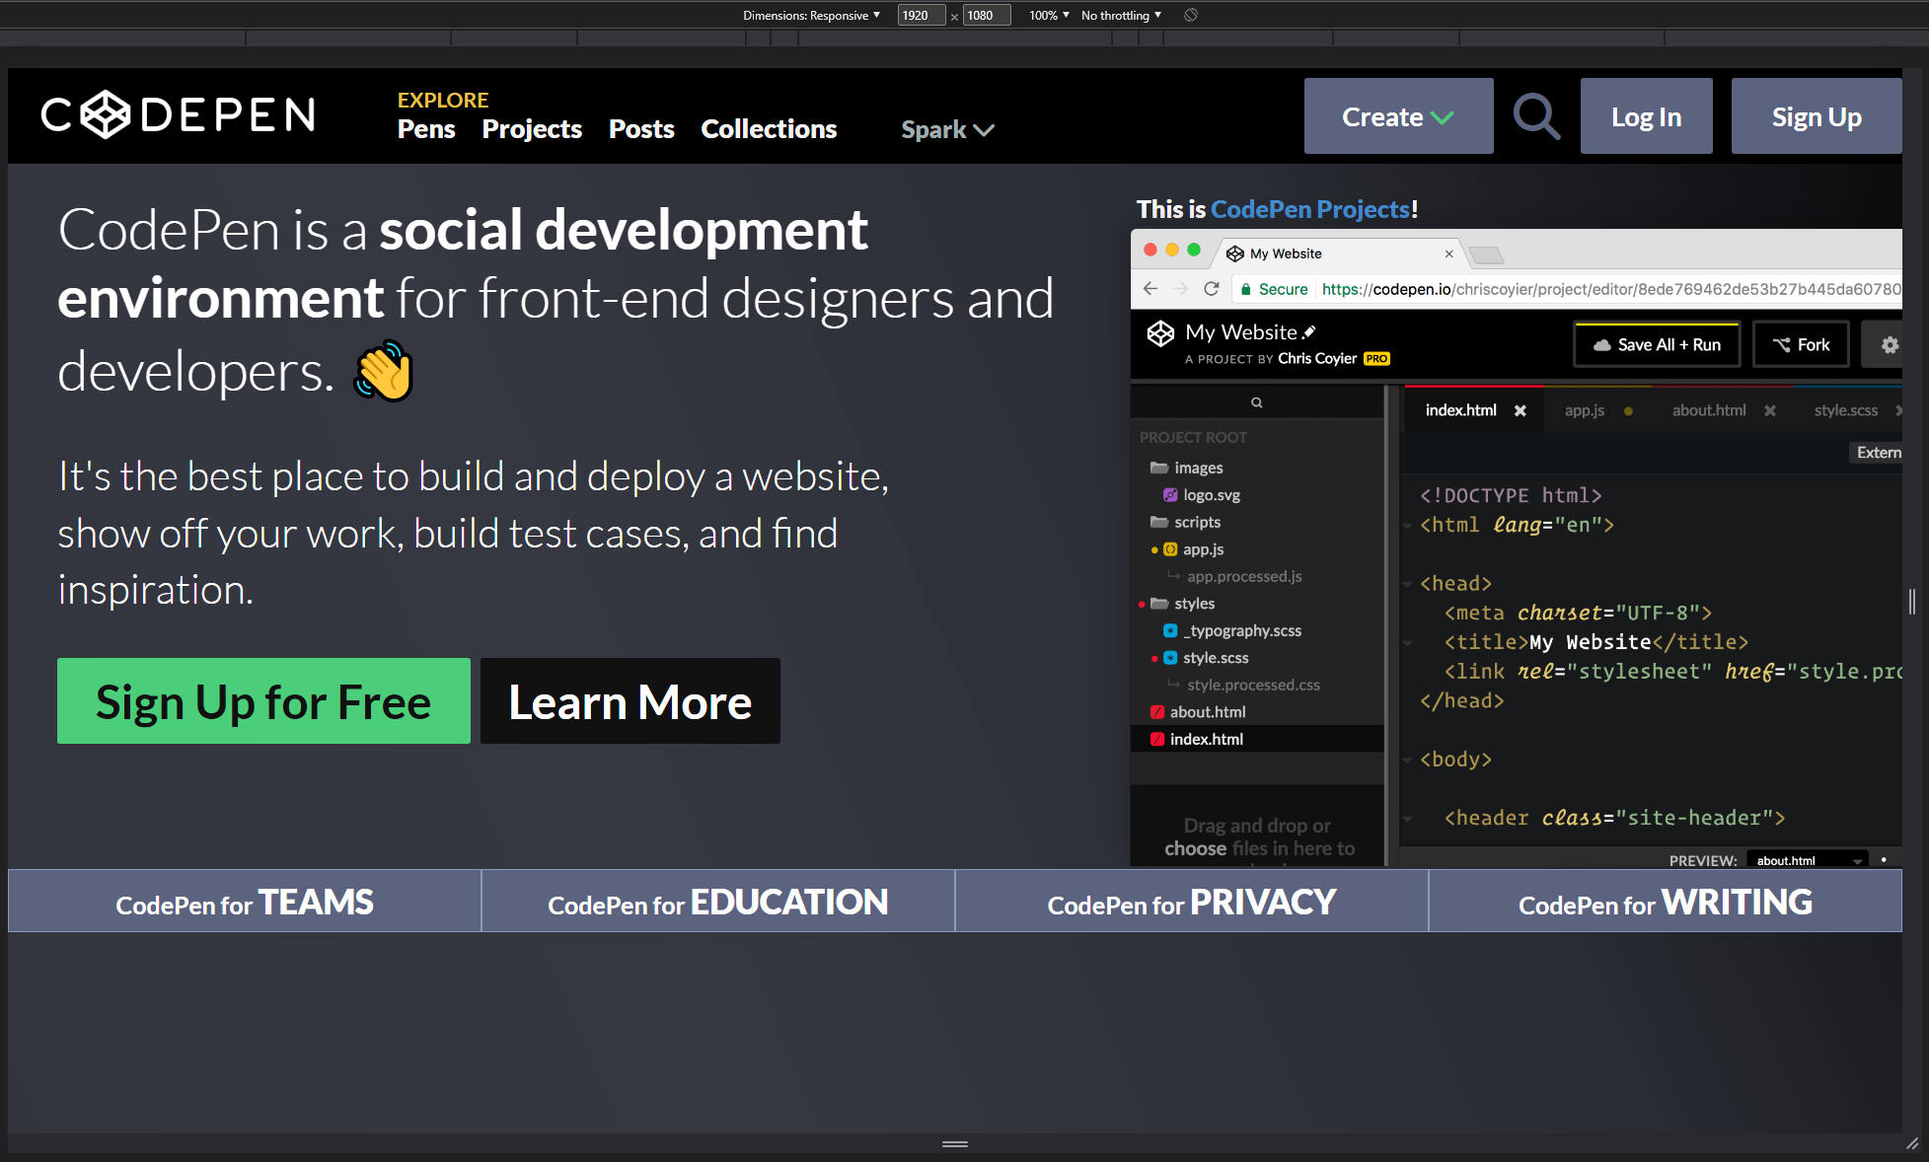Screen dimensions: 1929x1162
Task: Open the search magnifier icon
Action: [1536, 116]
